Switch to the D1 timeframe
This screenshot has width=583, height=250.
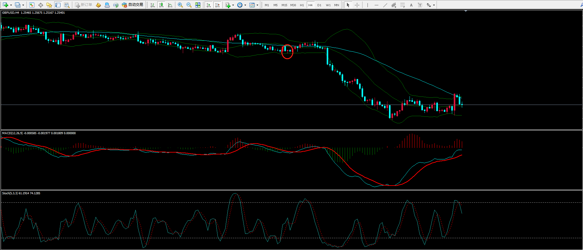pos(319,5)
